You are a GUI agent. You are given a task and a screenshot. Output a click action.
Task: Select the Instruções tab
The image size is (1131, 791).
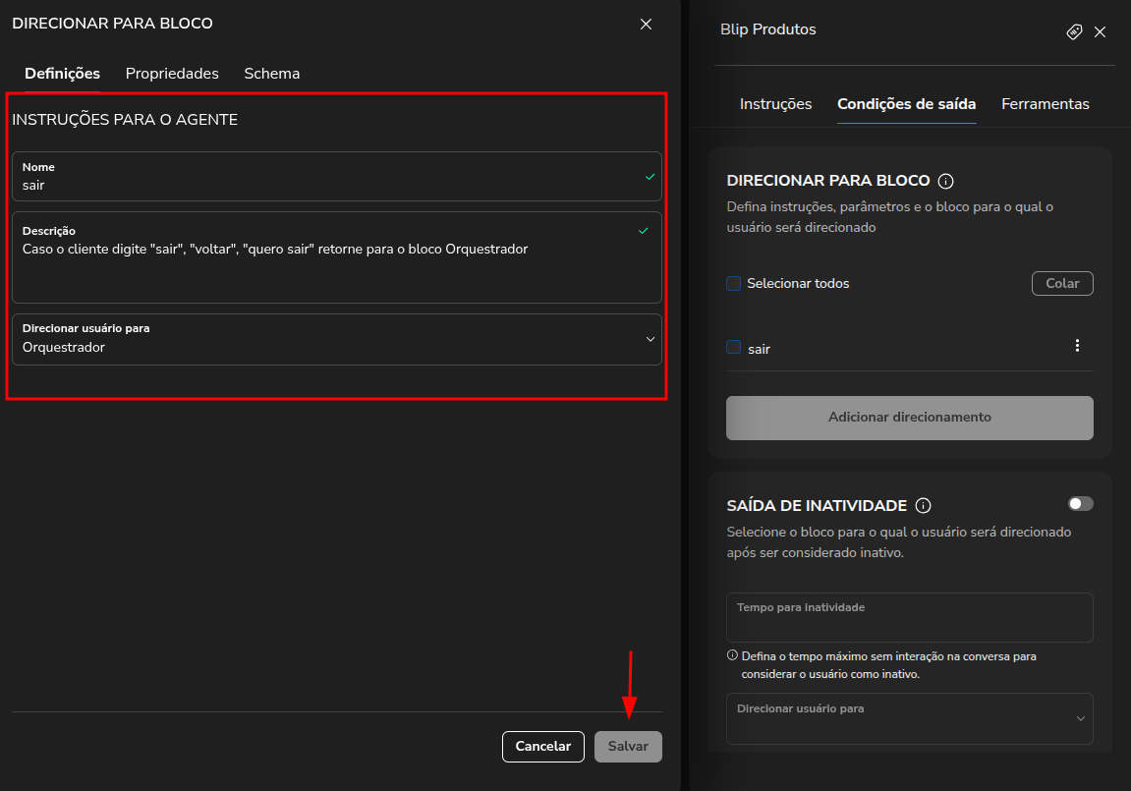tap(775, 104)
